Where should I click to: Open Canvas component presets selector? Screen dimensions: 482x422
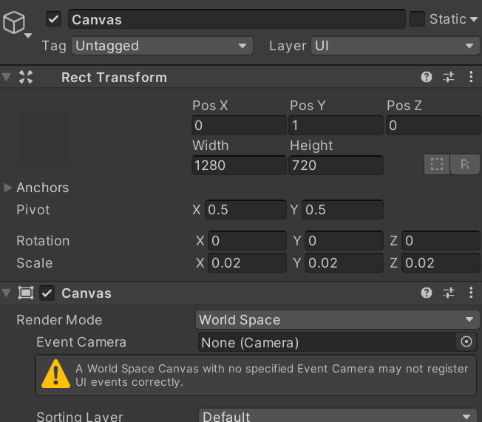coord(449,293)
